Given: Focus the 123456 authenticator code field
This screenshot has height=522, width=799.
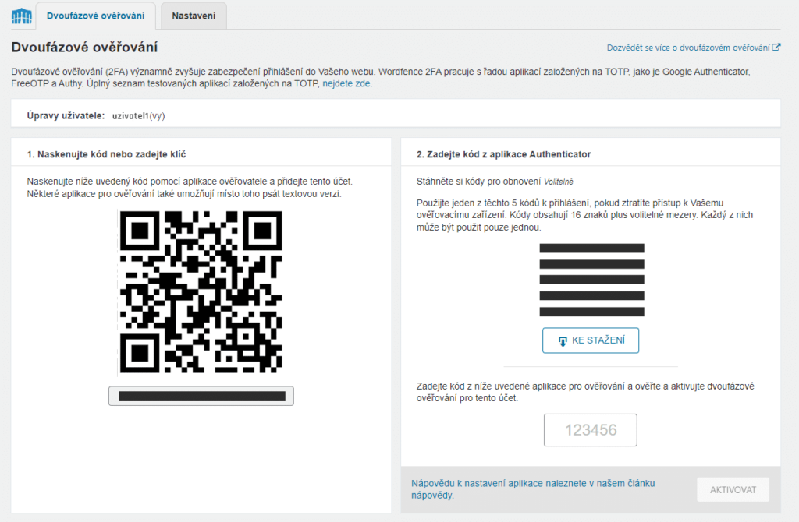Looking at the screenshot, I should coord(590,430).
